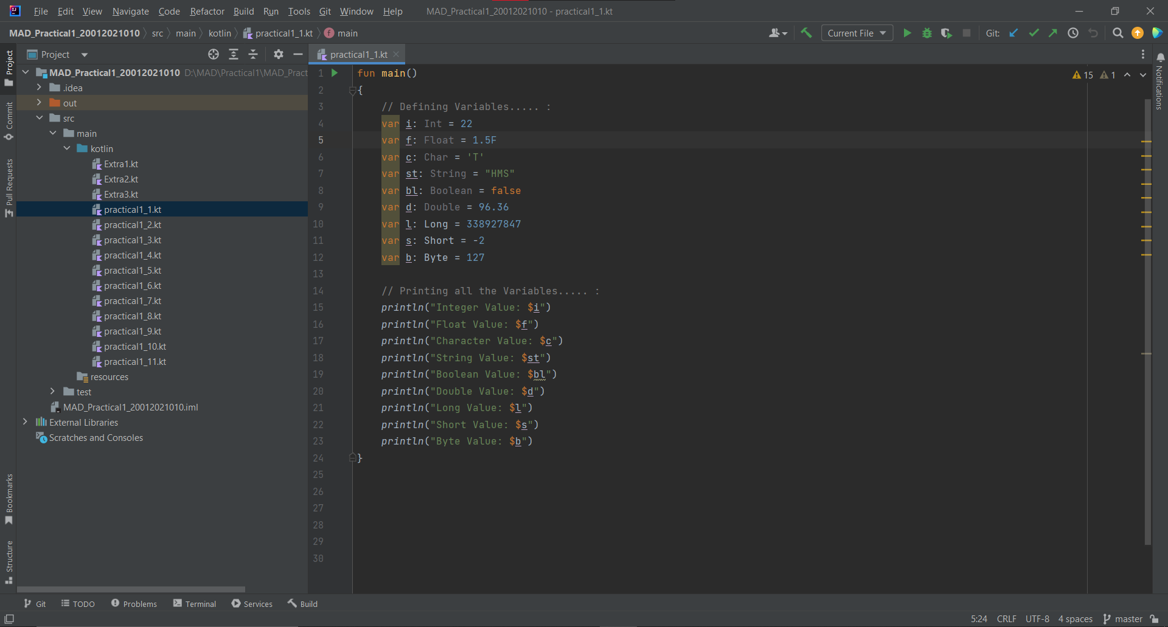Toggle the Commit side panel
This screenshot has width=1168, height=627.
click(x=9, y=121)
